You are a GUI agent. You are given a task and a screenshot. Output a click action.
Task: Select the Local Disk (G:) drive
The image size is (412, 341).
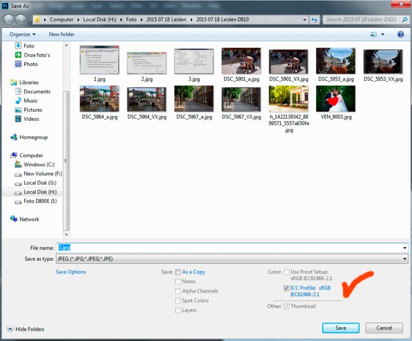tap(36, 183)
